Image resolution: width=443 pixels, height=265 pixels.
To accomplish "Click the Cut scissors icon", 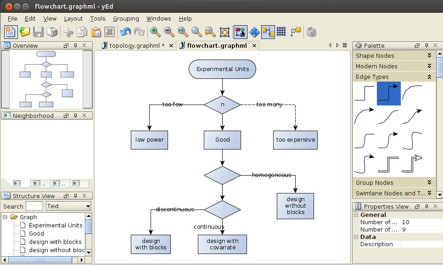I will pos(68,32).
